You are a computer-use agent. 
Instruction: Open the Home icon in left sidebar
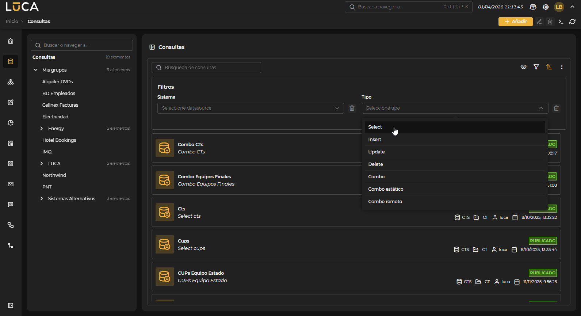[11, 41]
